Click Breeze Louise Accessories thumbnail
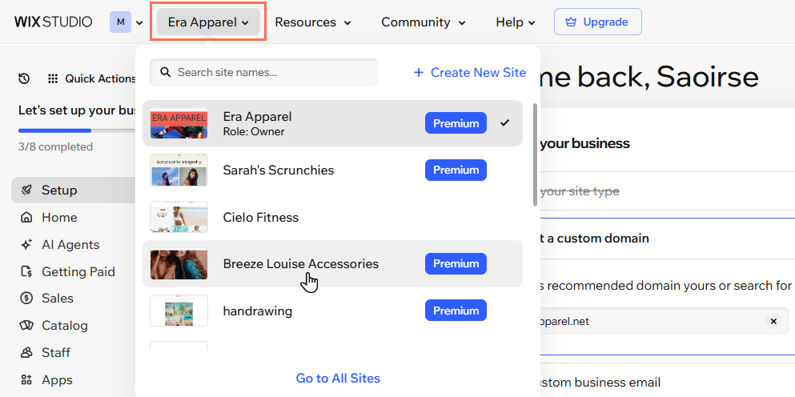 pos(179,263)
